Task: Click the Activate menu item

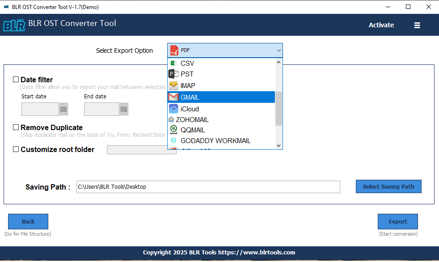Action: [381, 25]
